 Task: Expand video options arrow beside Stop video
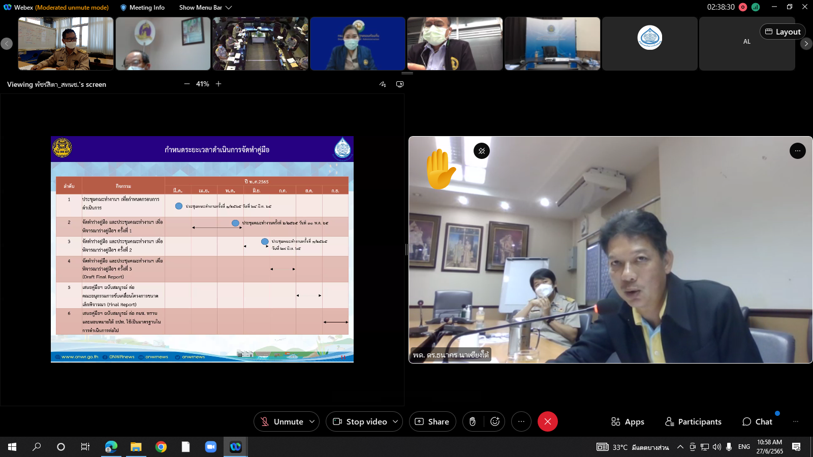pyautogui.click(x=395, y=421)
